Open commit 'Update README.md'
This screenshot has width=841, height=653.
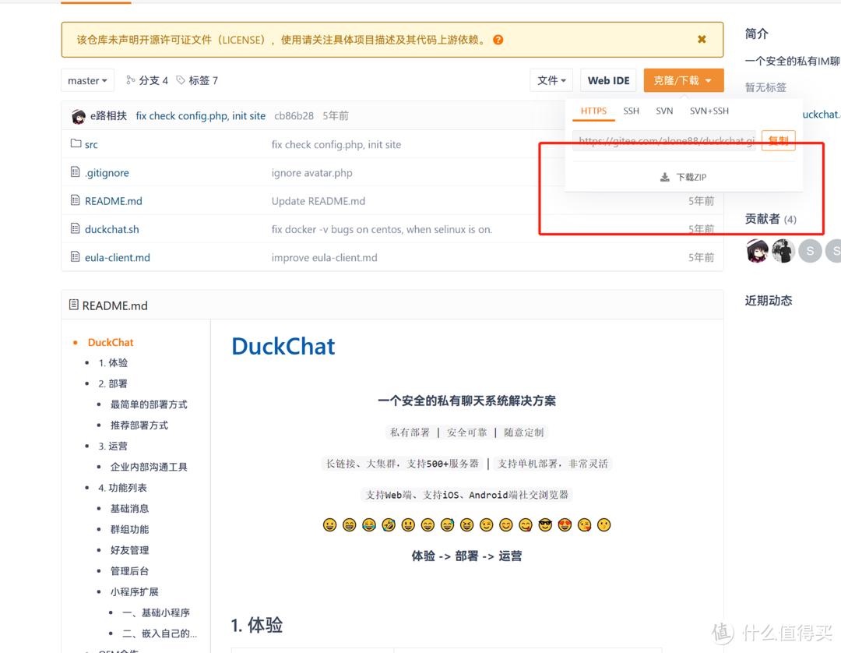(318, 201)
